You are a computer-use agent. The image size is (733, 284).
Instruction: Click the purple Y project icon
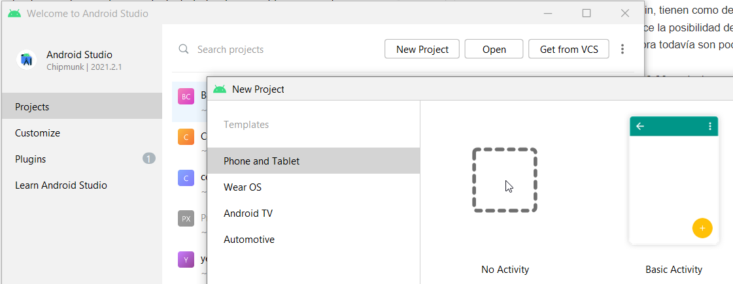186,259
